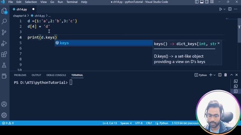Open the notebook icon below Testing
This screenshot has width=241, height=135.
tap(4, 76)
